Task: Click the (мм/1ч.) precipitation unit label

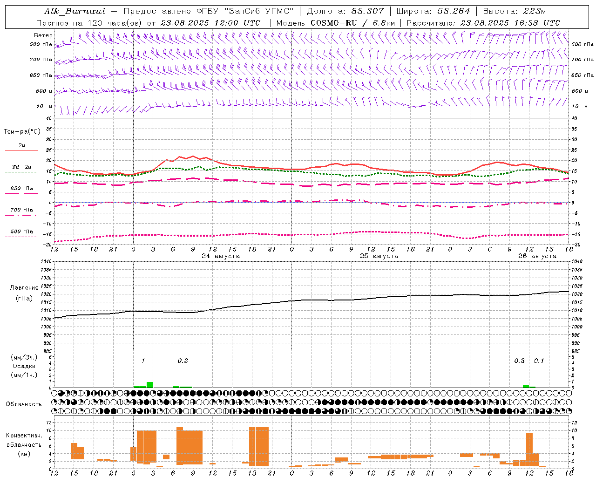Action: [24, 375]
